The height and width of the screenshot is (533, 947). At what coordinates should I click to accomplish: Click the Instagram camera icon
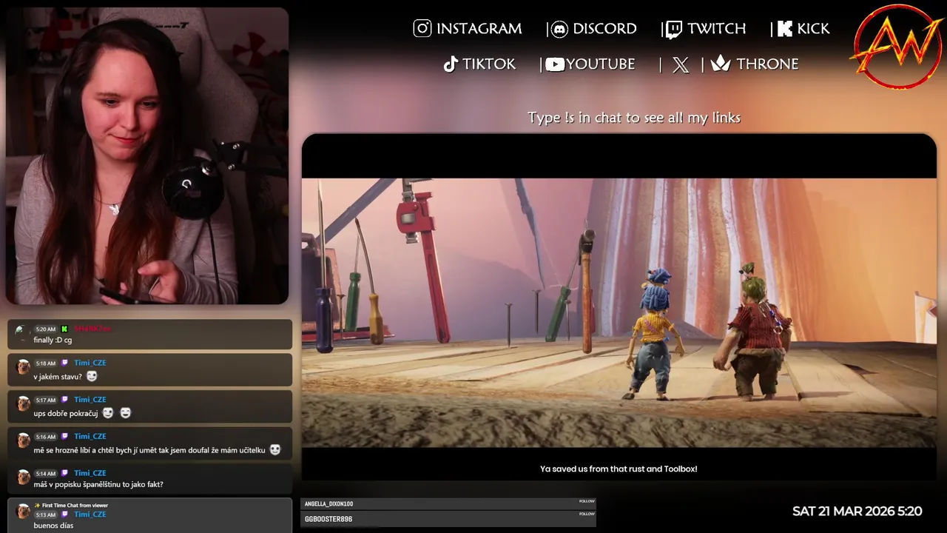pos(422,29)
